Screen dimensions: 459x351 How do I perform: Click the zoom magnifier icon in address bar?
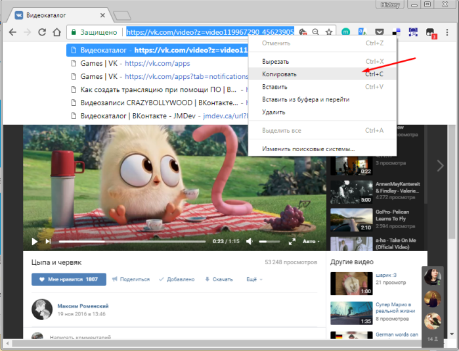click(x=316, y=32)
